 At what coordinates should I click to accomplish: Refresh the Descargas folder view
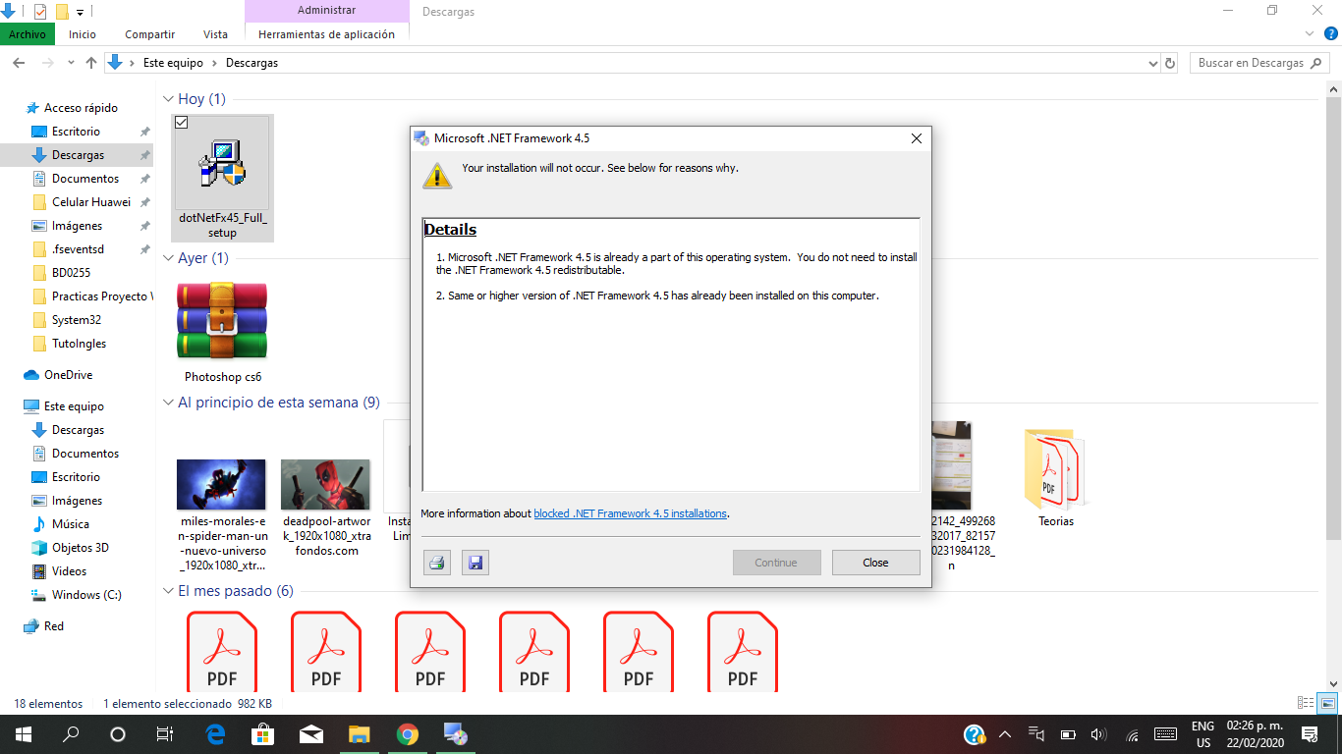1170,63
